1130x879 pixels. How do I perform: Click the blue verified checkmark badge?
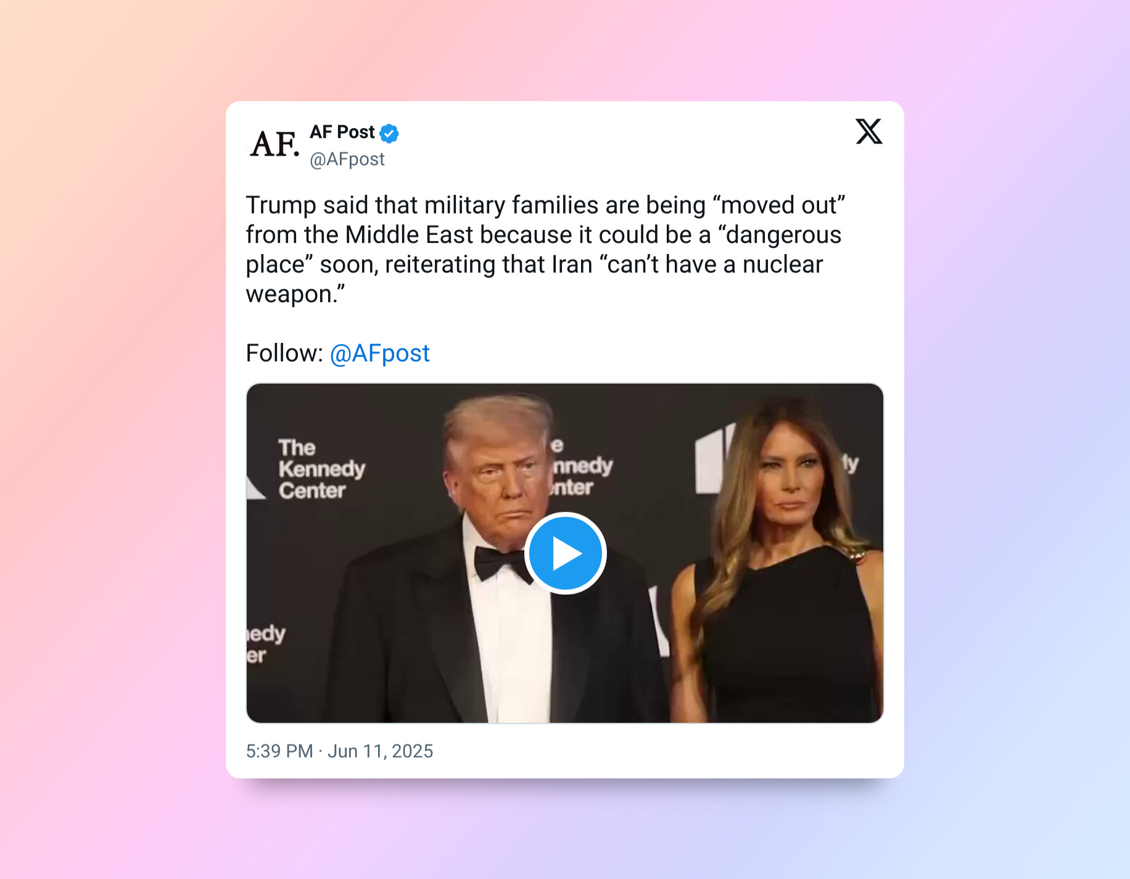click(389, 133)
